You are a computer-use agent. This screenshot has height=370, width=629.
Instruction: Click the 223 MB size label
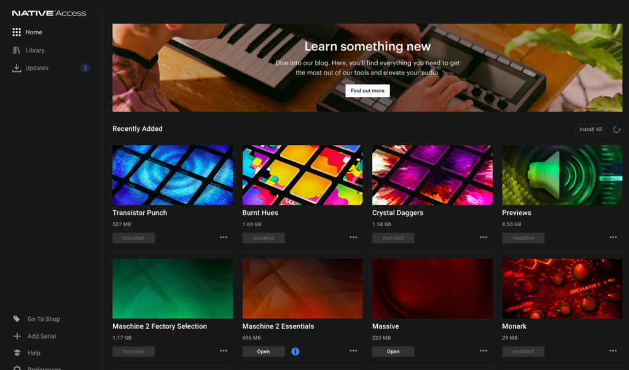pyautogui.click(x=381, y=338)
